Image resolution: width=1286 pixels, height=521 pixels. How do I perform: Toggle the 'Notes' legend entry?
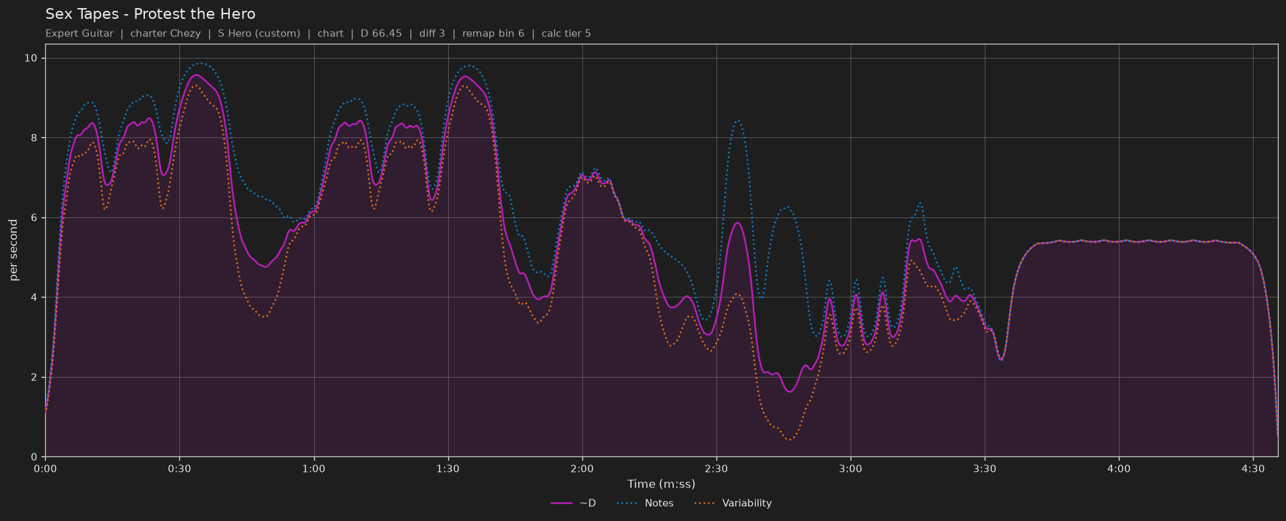(644, 503)
